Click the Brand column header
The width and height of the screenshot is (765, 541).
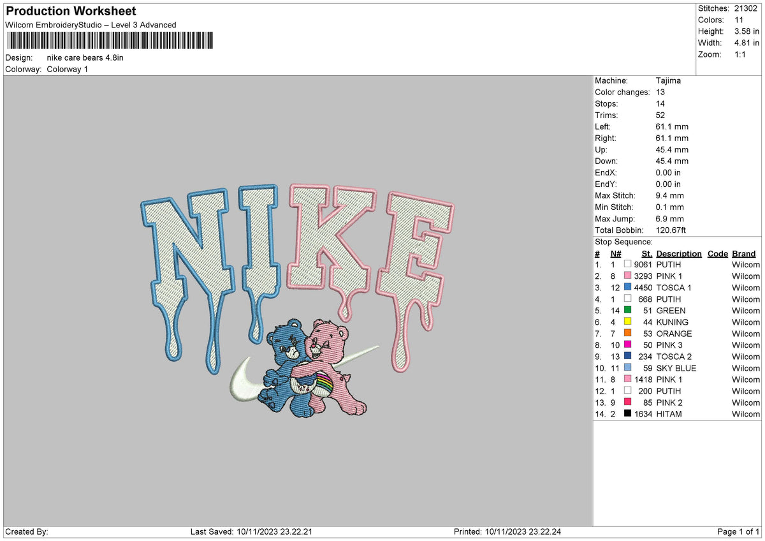(743, 253)
